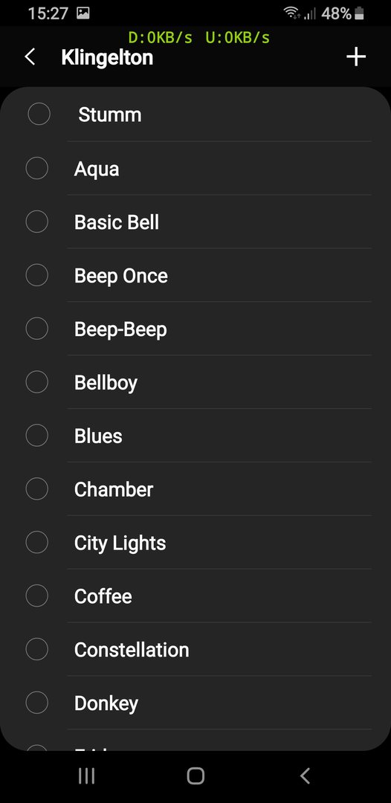The image size is (391, 803).
Task: Select the Stumm radio button
Action: (39, 115)
